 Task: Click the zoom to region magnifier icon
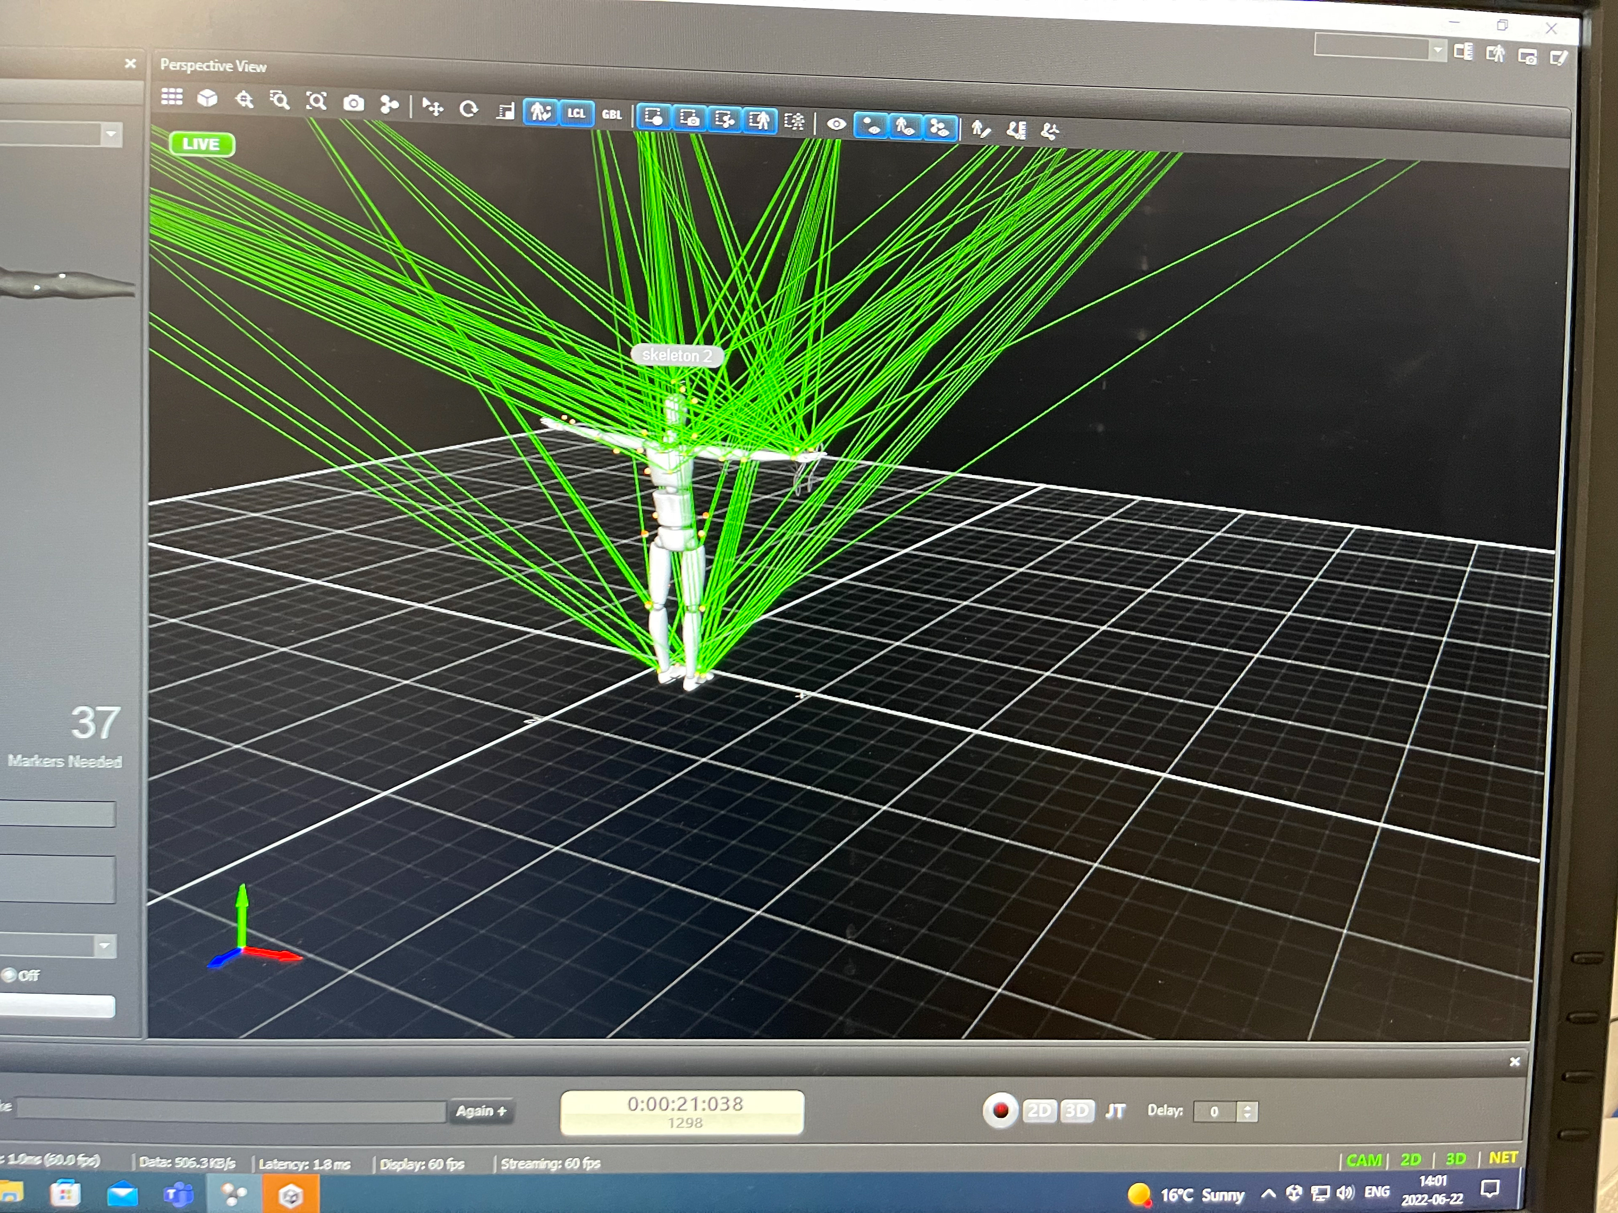tap(279, 100)
